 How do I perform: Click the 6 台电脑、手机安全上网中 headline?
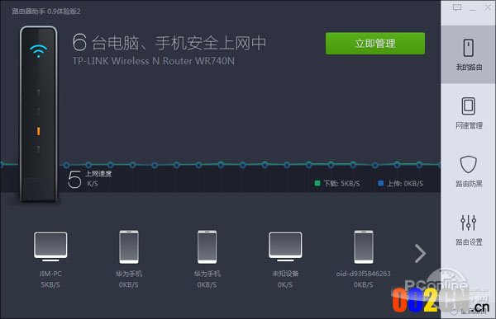click(169, 42)
